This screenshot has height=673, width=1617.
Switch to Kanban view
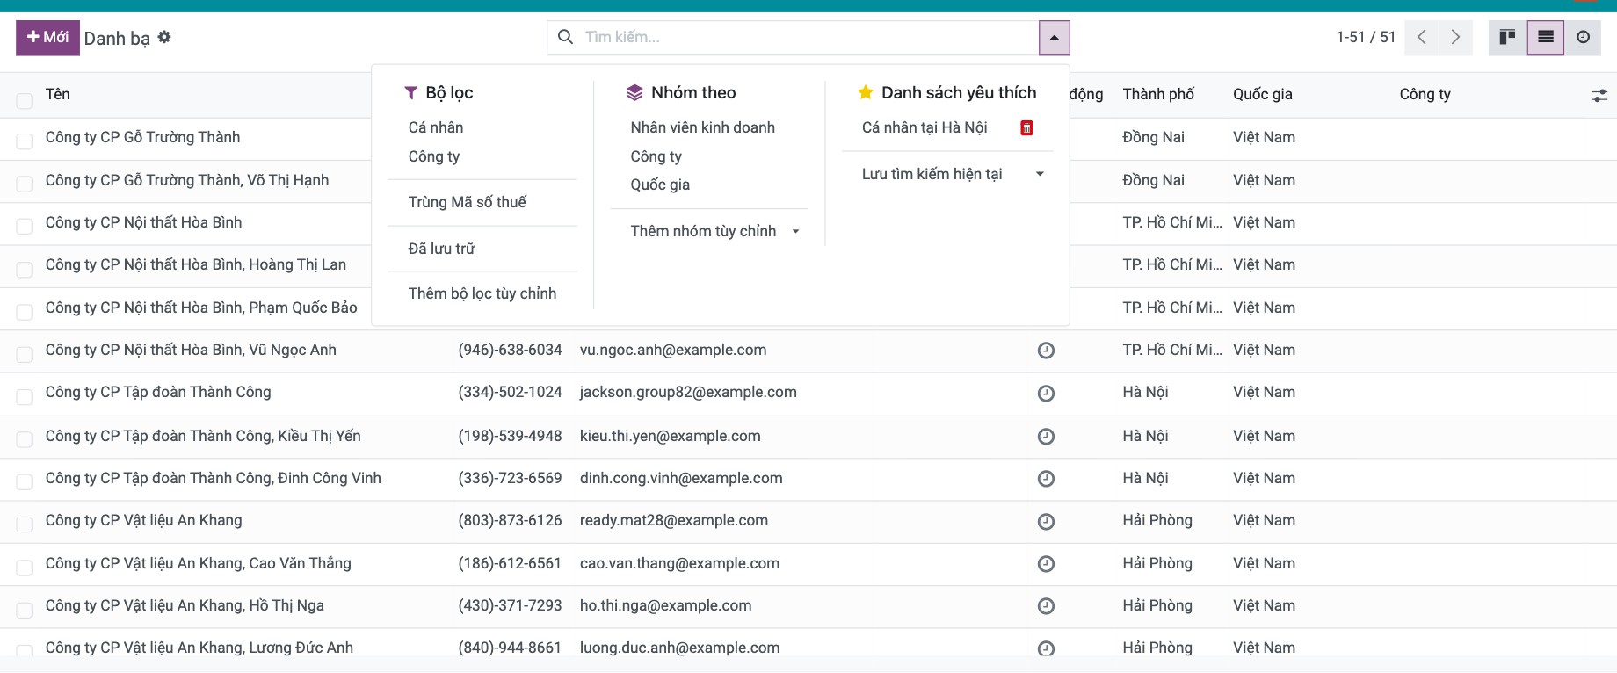pyautogui.click(x=1507, y=37)
